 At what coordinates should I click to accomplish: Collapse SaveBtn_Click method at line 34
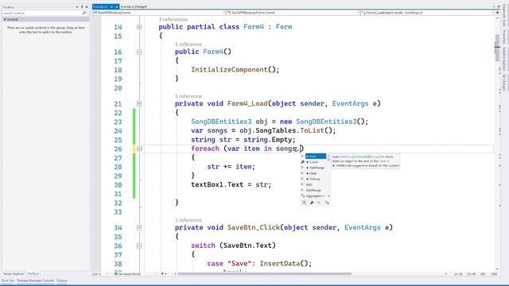pos(139,228)
